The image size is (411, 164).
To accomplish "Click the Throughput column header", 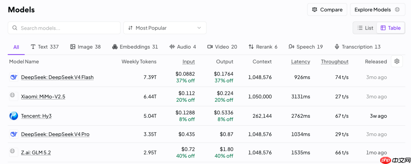I will (335, 61).
